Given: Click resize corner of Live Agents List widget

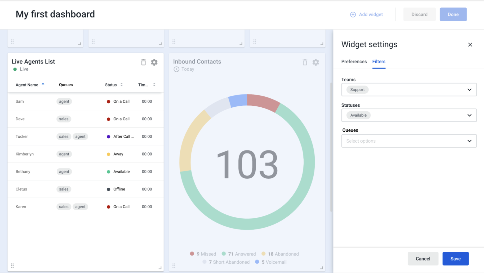Looking at the screenshot, I should coord(160,268).
